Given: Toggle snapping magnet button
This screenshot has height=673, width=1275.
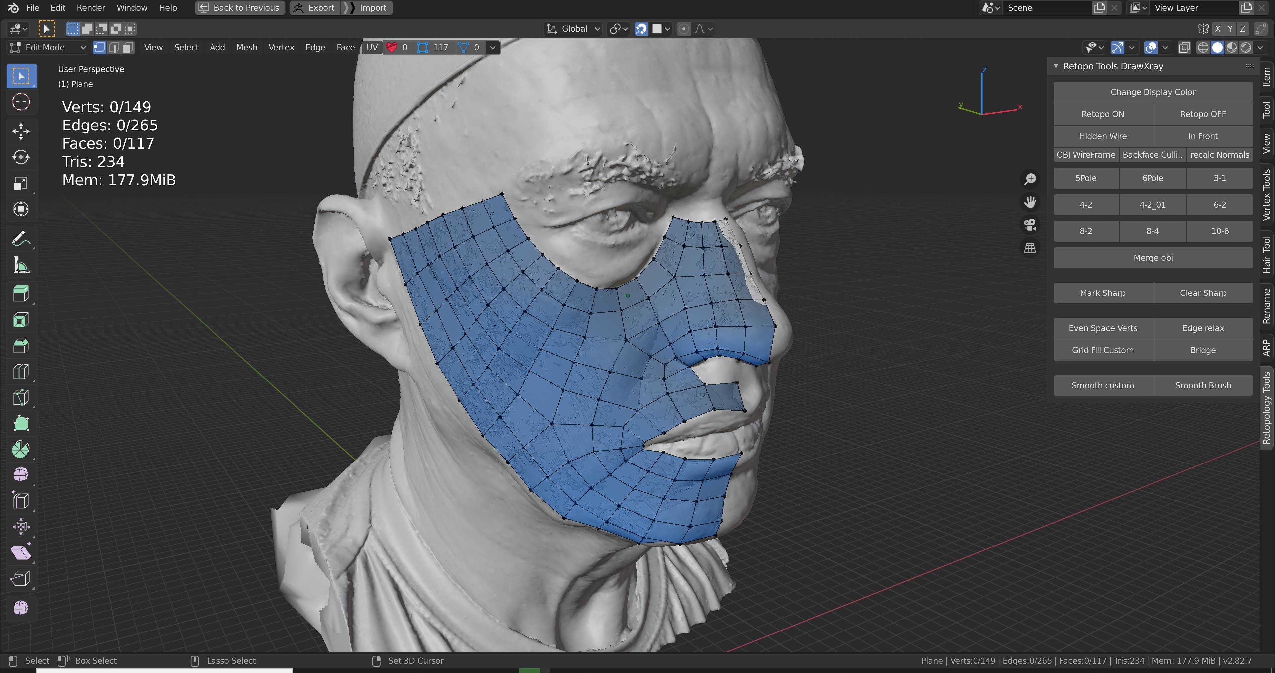Looking at the screenshot, I should pos(641,29).
